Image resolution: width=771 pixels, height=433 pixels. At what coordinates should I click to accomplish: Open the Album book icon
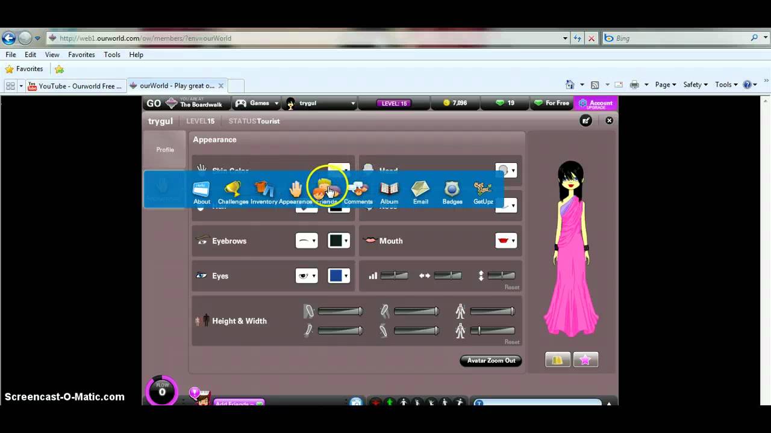pyautogui.click(x=389, y=192)
